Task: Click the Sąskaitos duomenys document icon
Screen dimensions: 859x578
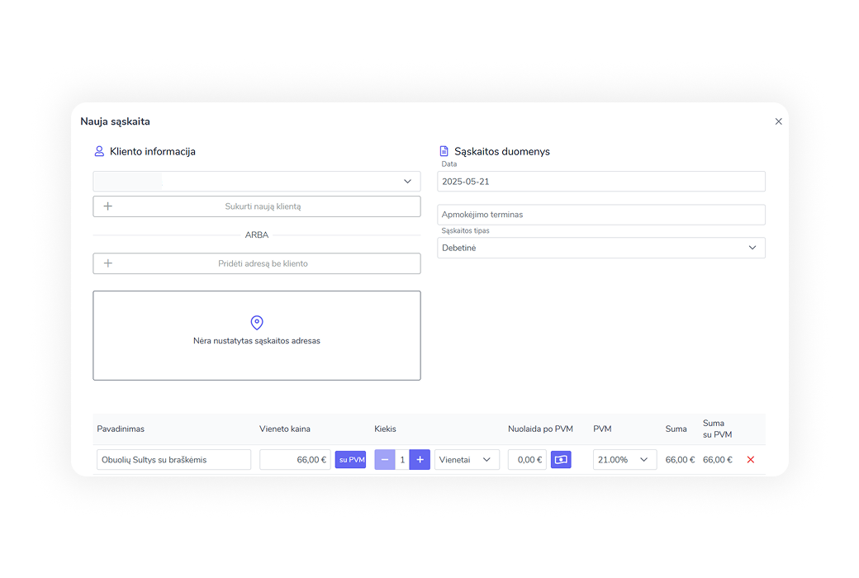Action: click(x=444, y=152)
